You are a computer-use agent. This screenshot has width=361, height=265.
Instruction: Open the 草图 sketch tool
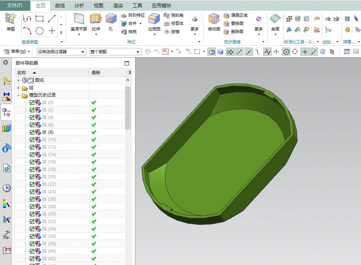pyautogui.click(x=10, y=22)
